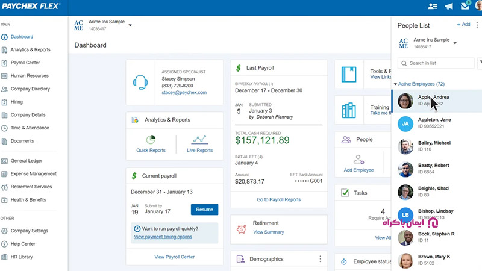Collapse the Active Employees (72) group
The height and width of the screenshot is (271, 482).
(395, 84)
